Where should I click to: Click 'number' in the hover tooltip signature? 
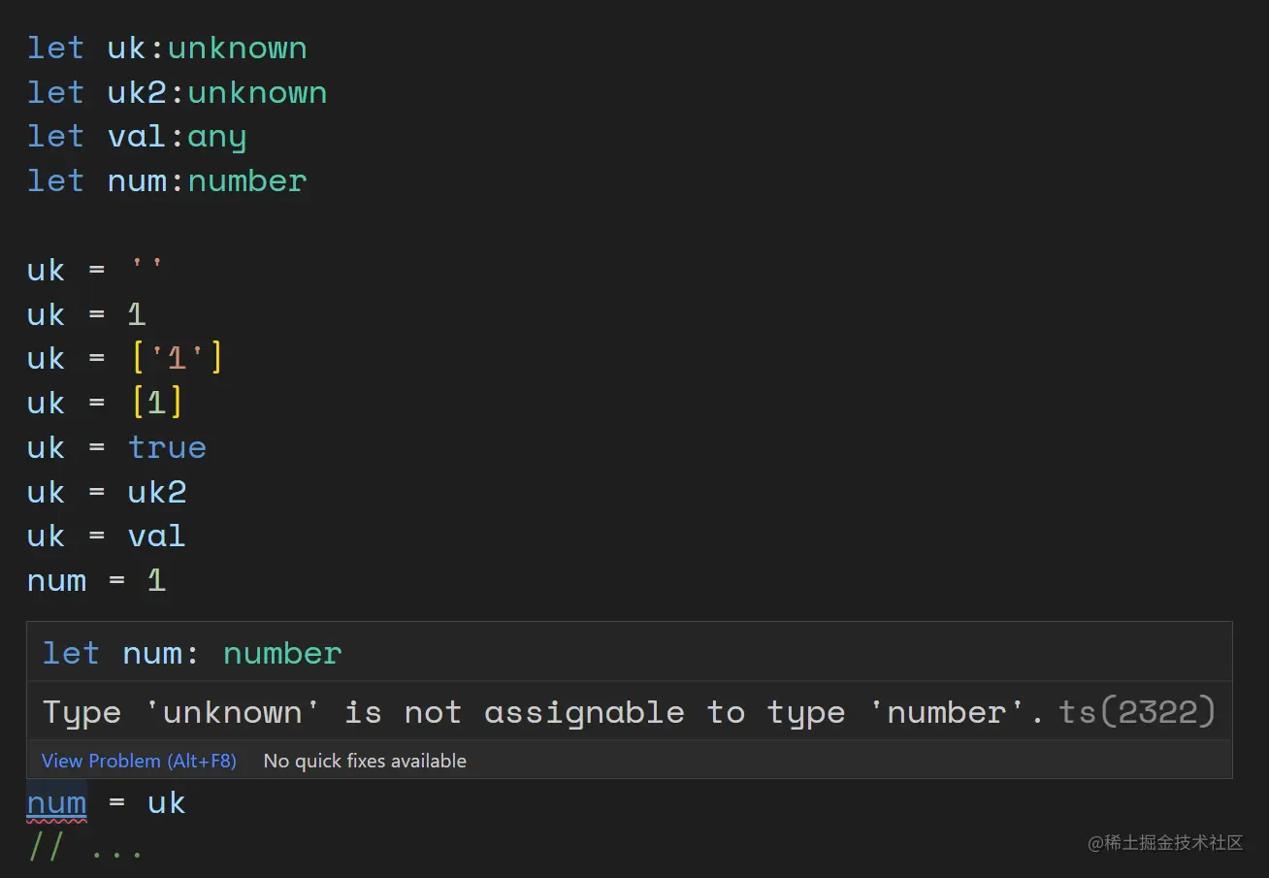coord(282,653)
